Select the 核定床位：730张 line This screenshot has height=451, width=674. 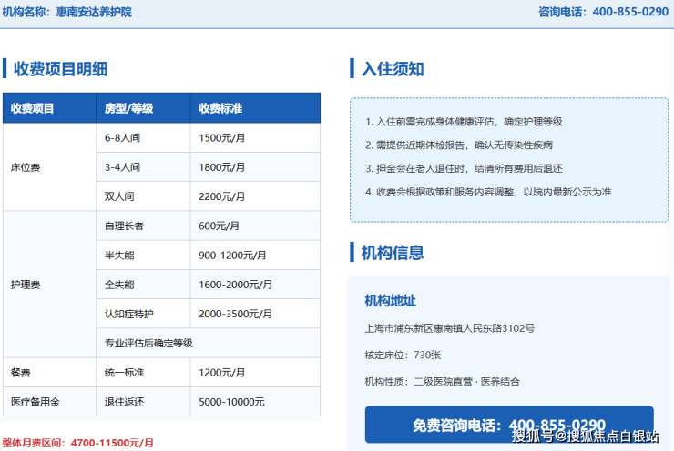pyautogui.click(x=403, y=356)
